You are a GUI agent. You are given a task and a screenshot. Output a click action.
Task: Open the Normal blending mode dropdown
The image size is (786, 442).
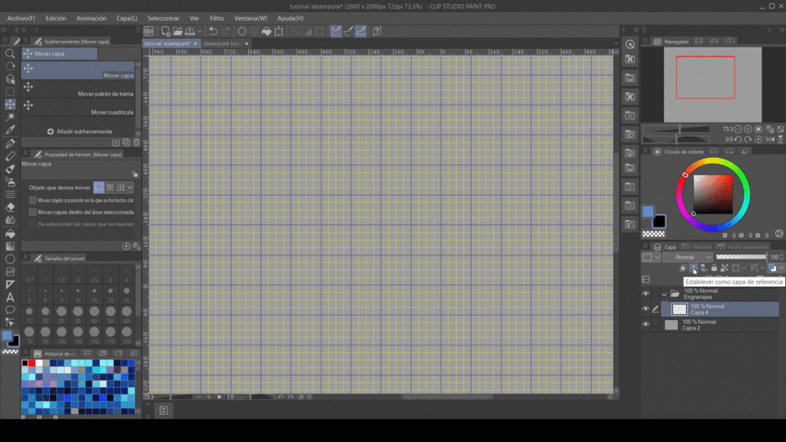[x=688, y=257]
